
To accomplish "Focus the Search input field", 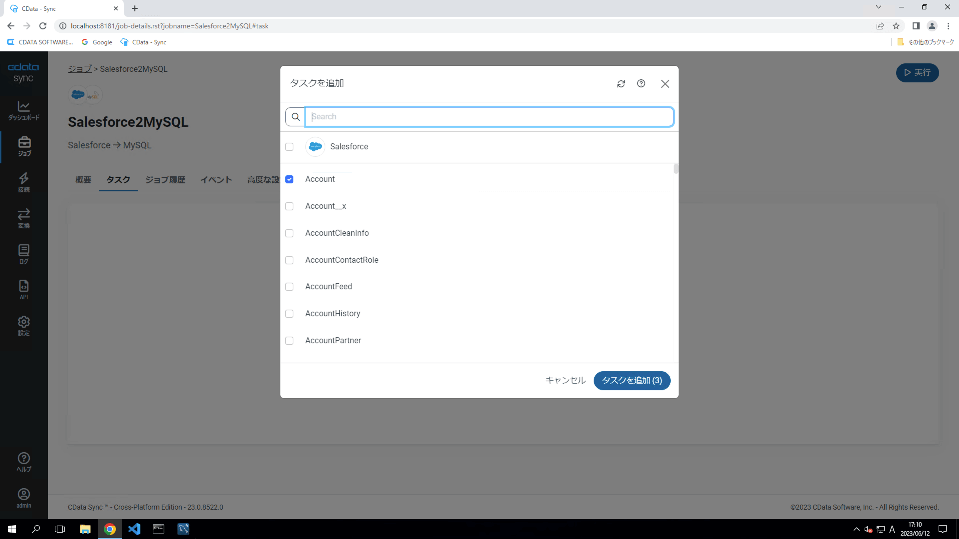I will coord(489,117).
